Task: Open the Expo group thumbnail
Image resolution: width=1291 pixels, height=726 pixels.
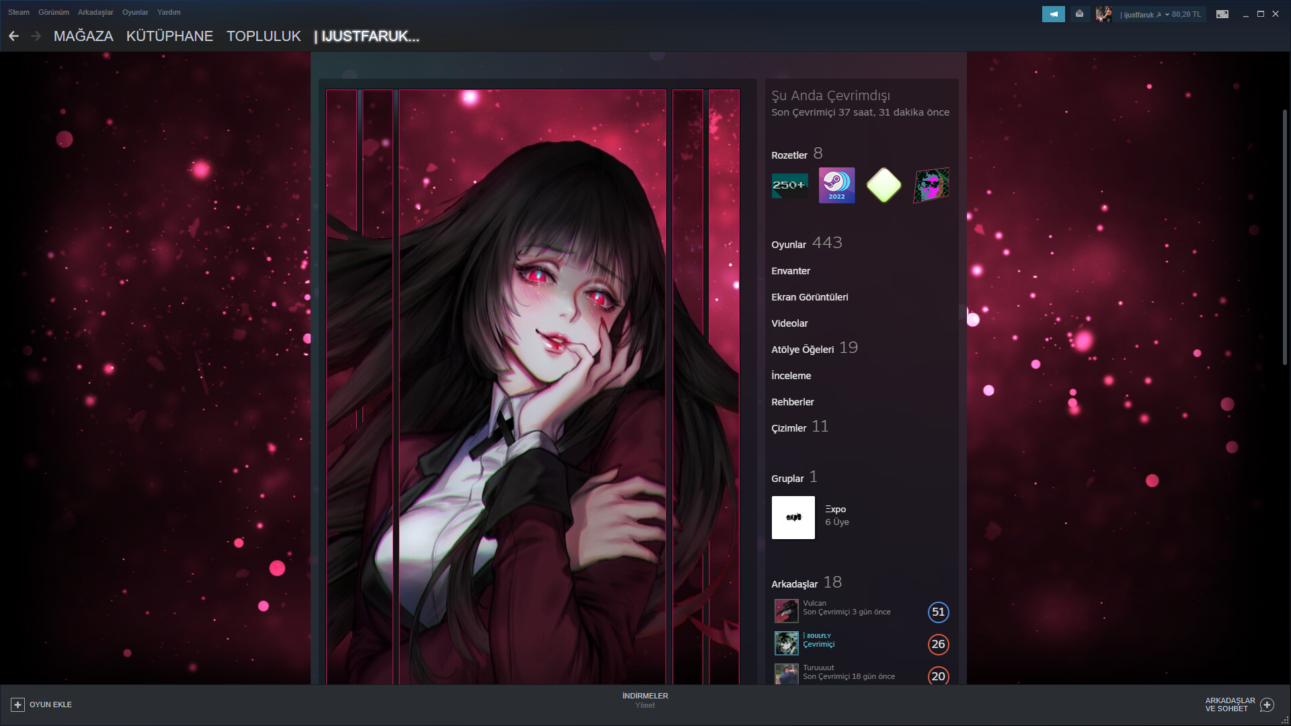Action: click(793, 518)
